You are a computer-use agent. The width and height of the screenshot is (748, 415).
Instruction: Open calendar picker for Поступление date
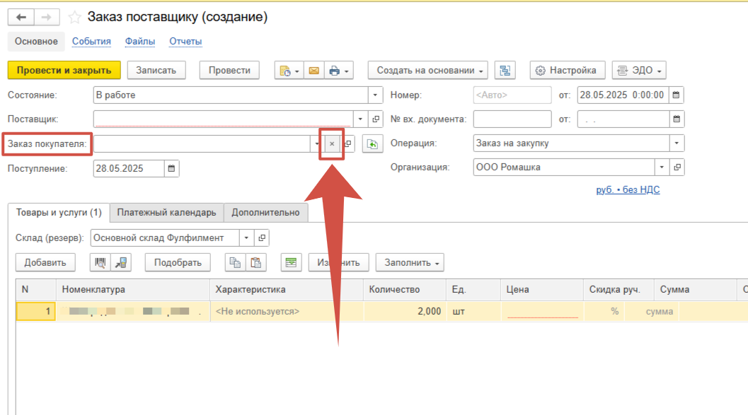[x=172, y=168]
